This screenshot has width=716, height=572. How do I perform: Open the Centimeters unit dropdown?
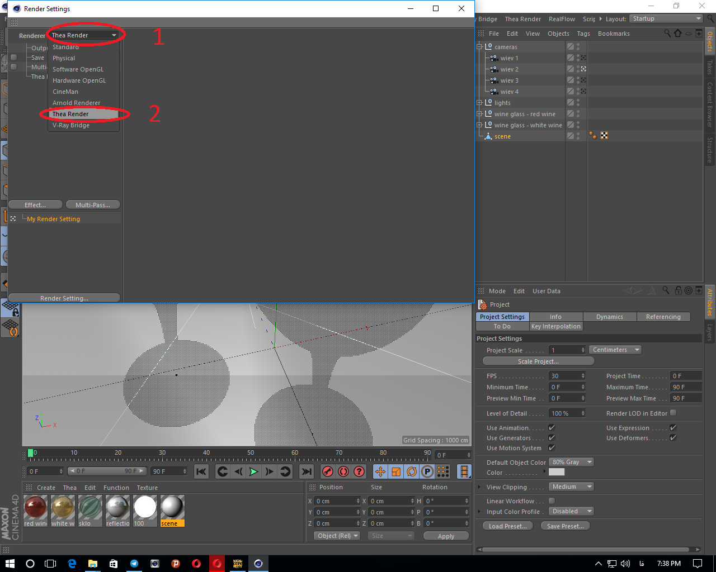coord(615,350)
